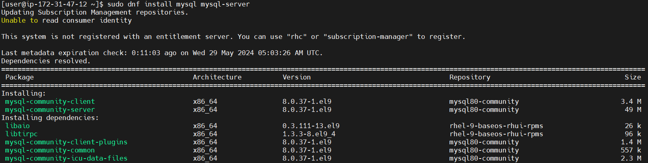This screenshot has width=648, height=163.
Task: Click the 49 M size value
Action: click(x=633, y=109)
